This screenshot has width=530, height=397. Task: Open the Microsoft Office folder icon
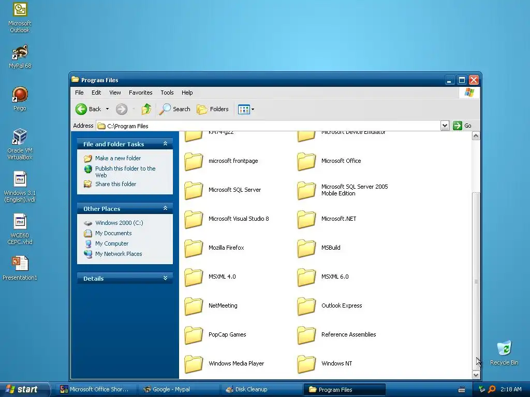[306, 161]
